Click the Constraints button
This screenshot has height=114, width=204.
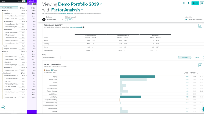coord(32,112)
